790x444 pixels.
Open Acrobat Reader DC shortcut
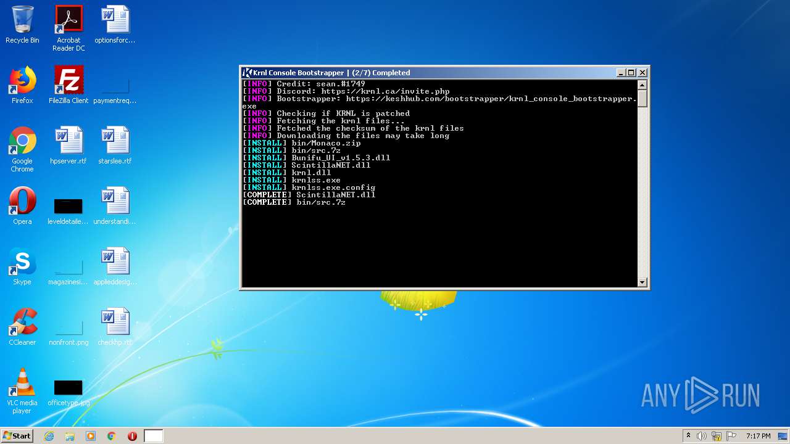tap(69, 28)
